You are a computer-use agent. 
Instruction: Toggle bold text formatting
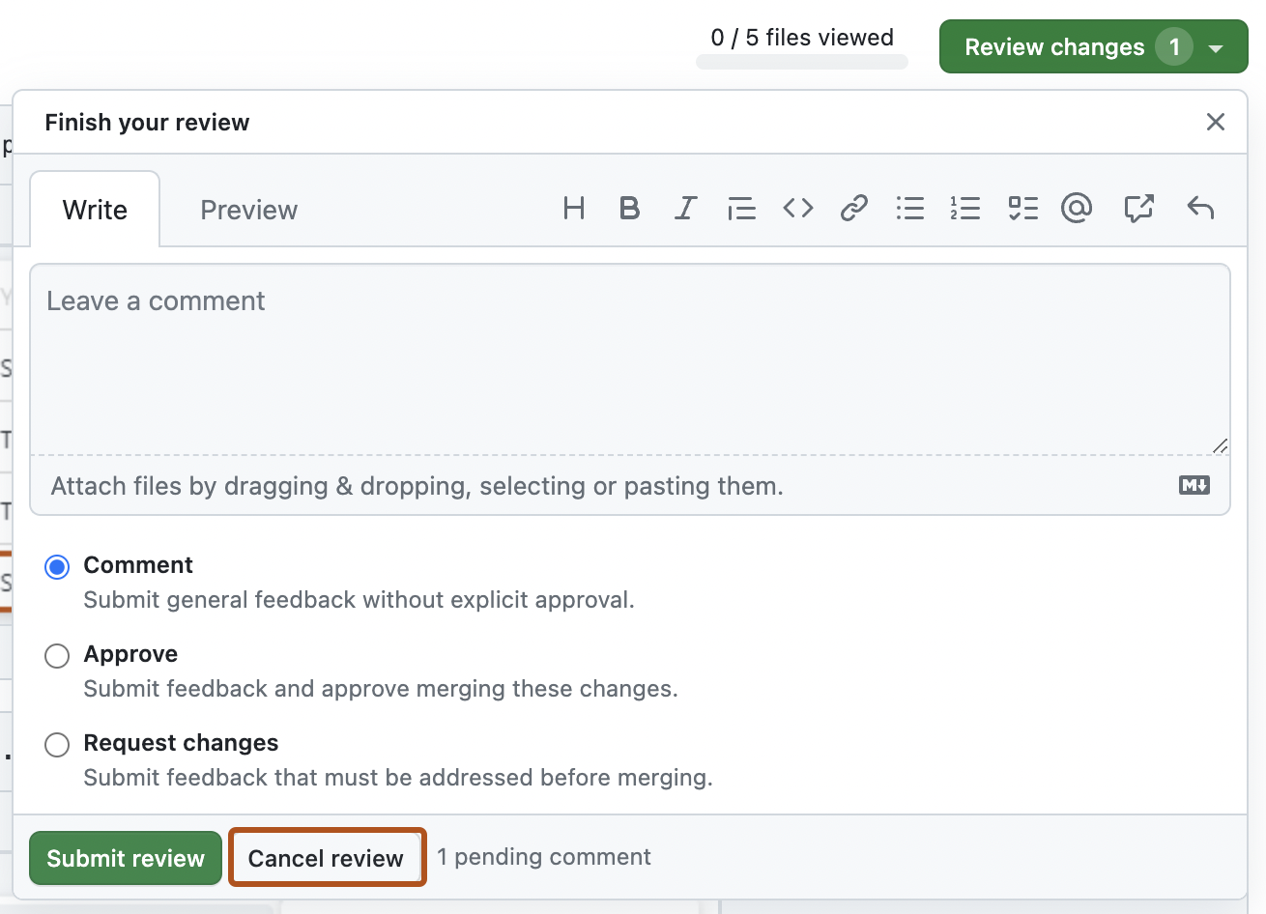[629, 208]
